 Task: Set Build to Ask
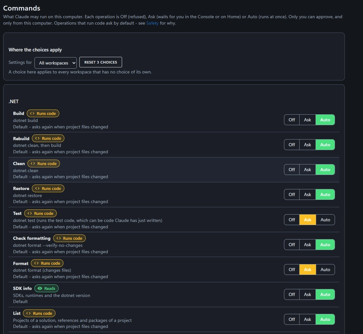tap(308, 120)
